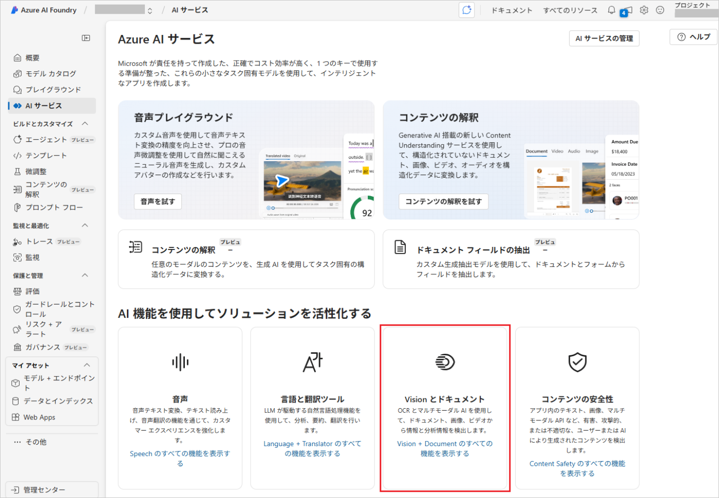Open the 管理センター button at bottom

52,490
